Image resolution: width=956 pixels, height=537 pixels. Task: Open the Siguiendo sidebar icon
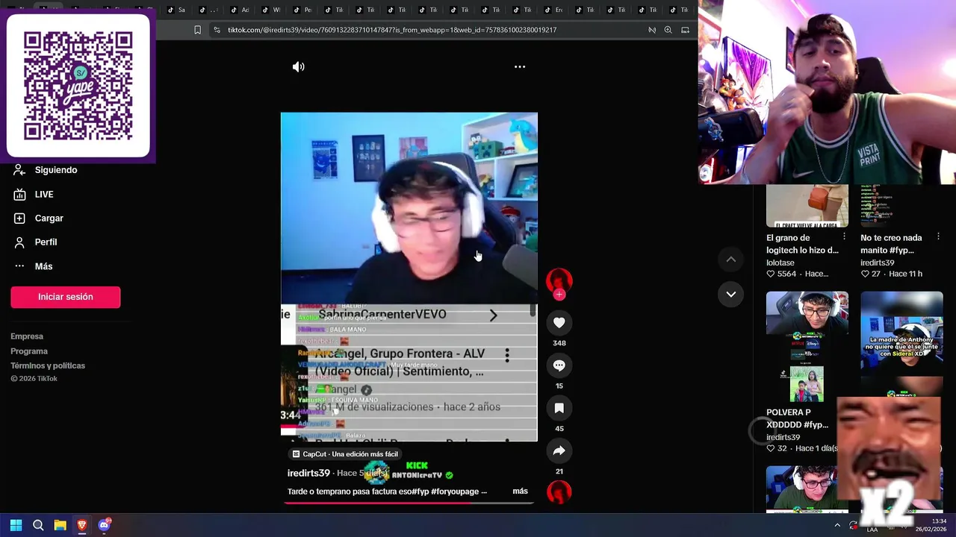click(19, 170)
